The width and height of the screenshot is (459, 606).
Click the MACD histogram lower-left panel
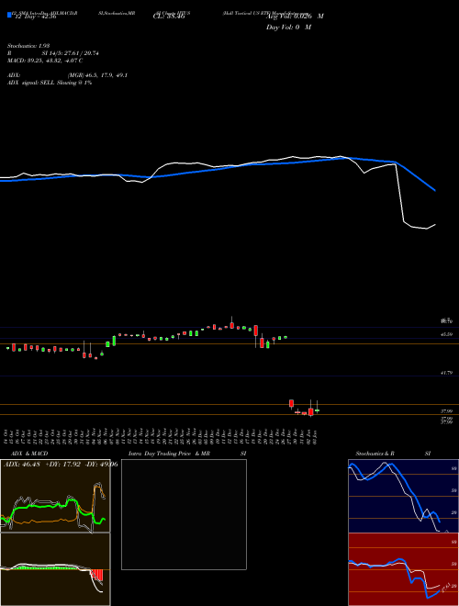[x=55, y=569]
